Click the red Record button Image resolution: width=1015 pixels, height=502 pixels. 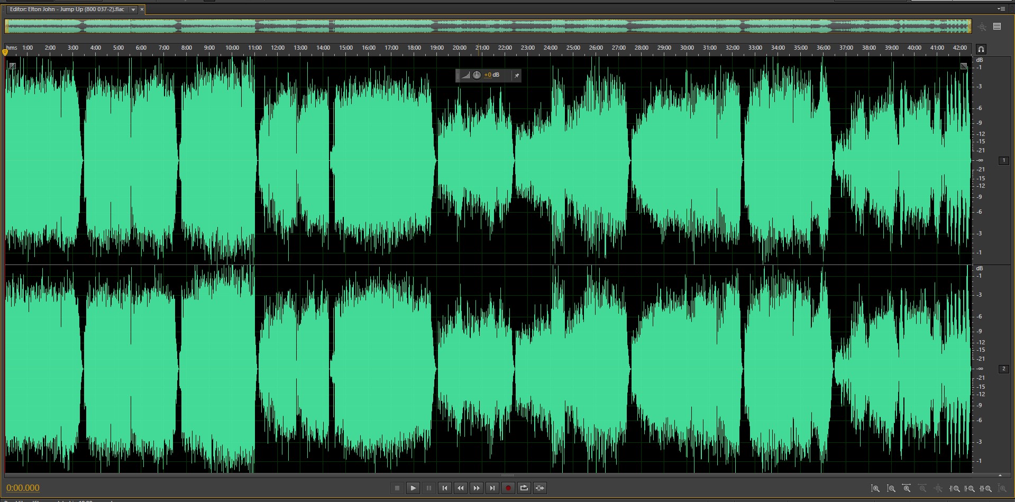point(508,488)
